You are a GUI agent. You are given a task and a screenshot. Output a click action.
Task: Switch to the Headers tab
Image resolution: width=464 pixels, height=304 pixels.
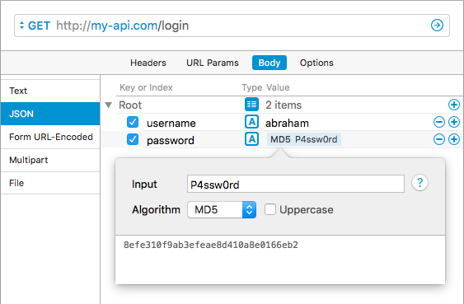point(148,63)
